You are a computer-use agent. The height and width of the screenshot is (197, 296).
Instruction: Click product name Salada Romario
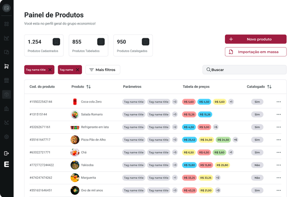tap(92, 114)
